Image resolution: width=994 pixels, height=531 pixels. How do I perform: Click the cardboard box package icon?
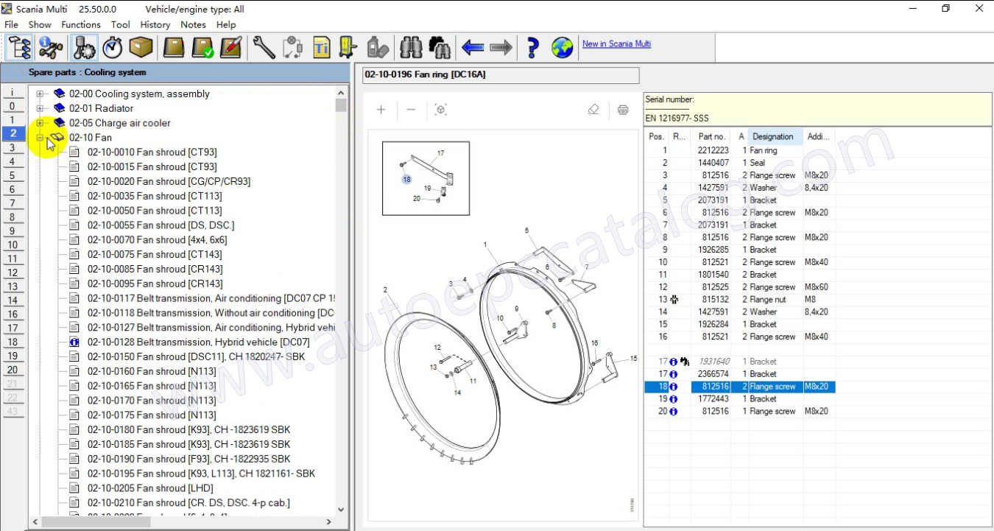pos(141,48)
